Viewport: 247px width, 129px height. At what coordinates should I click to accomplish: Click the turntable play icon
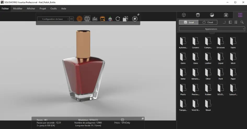click(x=95, y=19)
